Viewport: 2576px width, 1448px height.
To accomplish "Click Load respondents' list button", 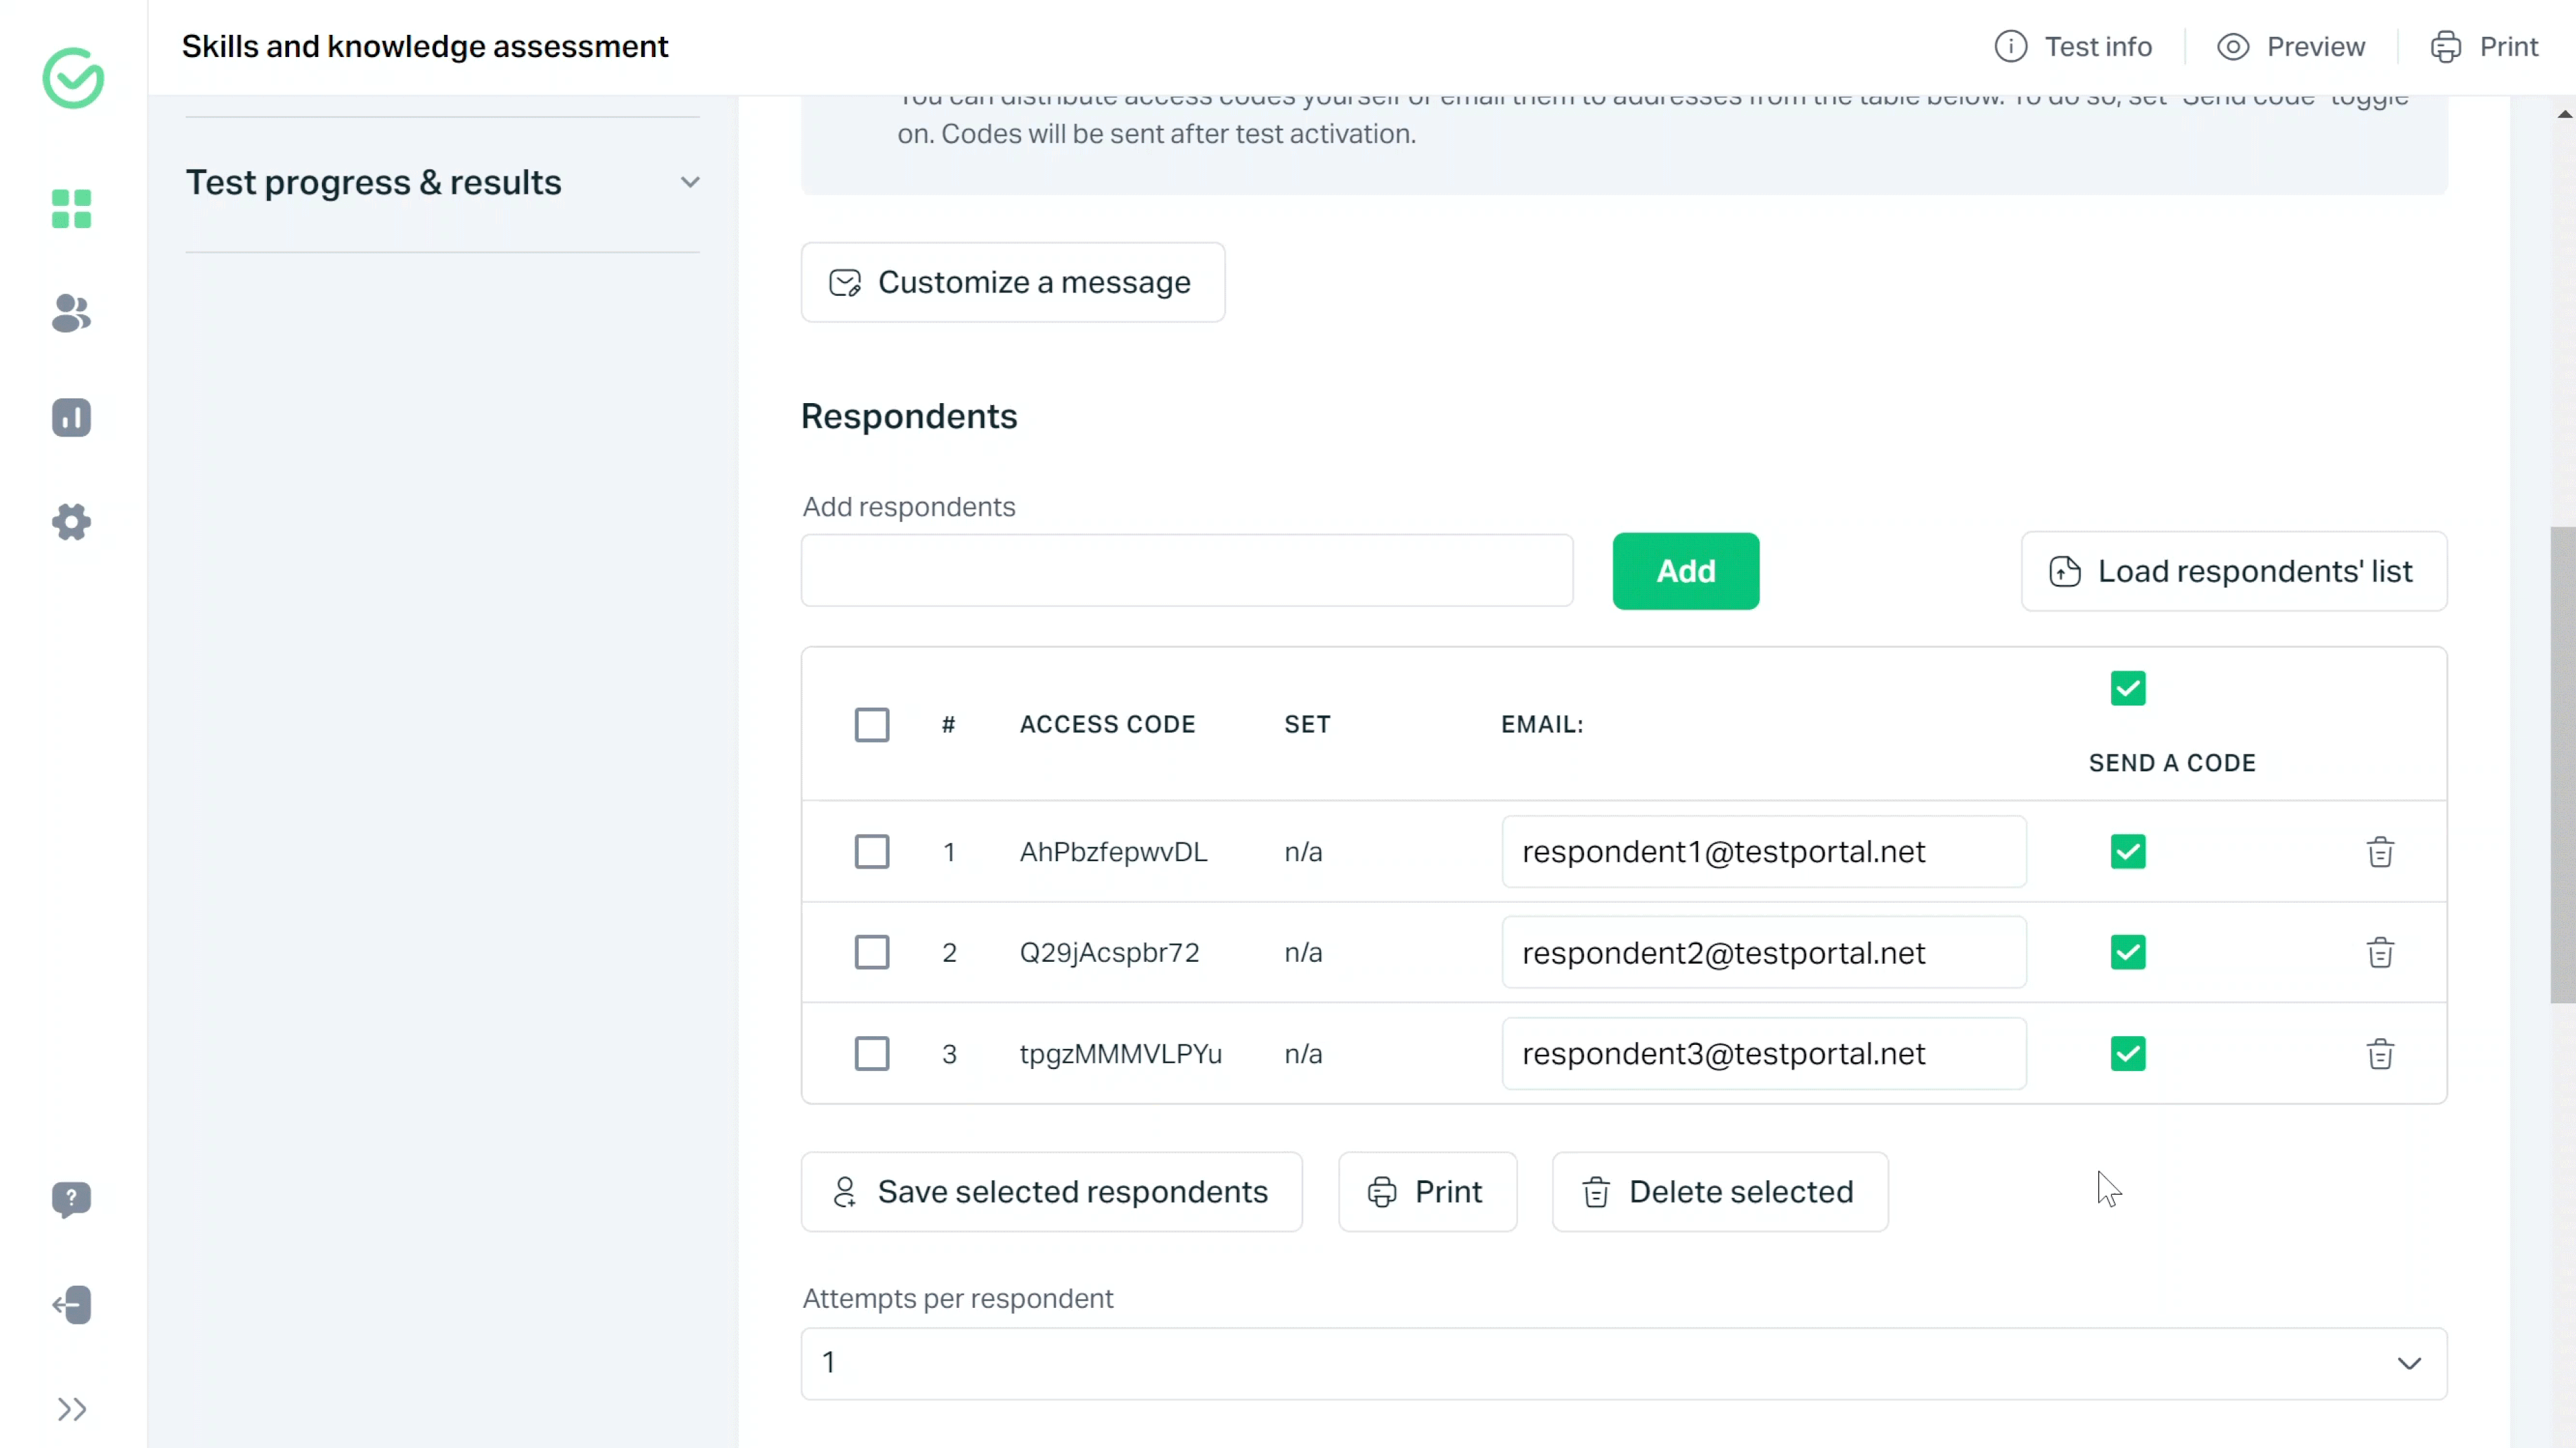I will coord(2233,571).
